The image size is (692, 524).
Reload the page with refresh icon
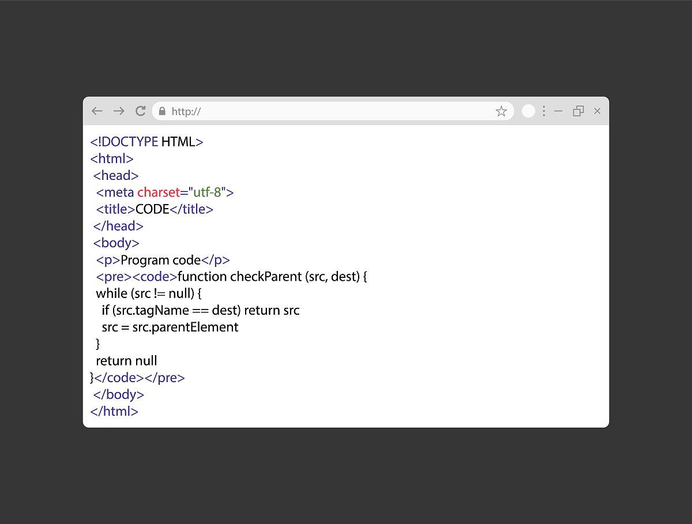point(140,111)
